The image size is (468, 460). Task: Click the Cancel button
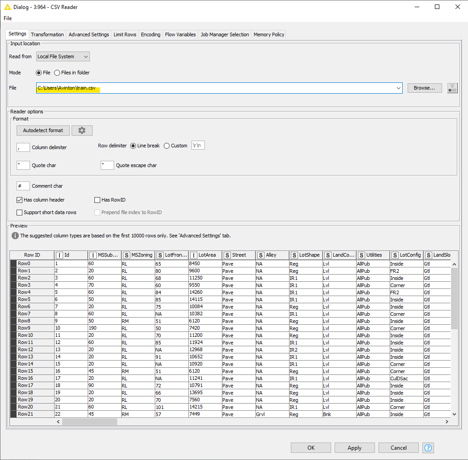(399, 448)
